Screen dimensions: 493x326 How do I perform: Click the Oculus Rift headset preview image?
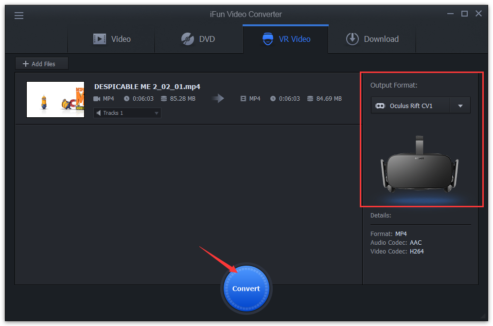pyautogui.click(x=420, y=164)
